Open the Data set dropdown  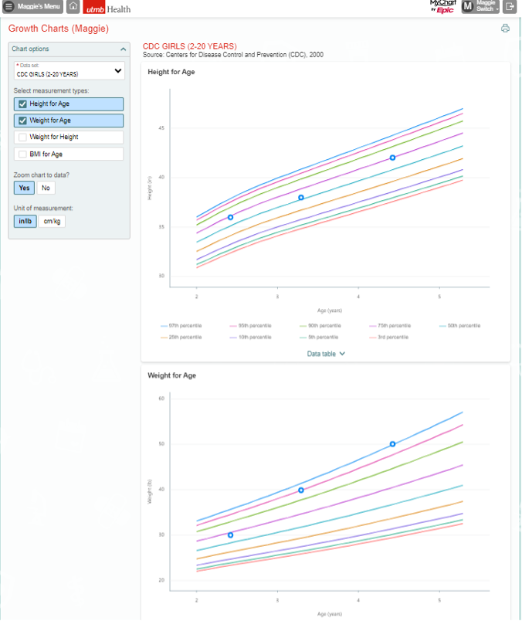pyautogui.click(x=69, y=71)
